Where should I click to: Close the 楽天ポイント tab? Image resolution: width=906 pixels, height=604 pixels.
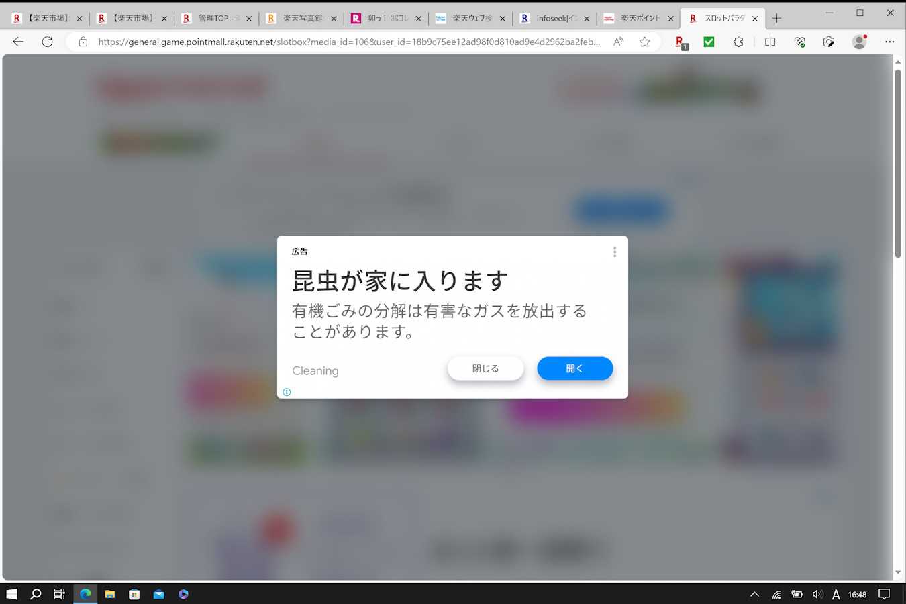[x=670, y=19]
